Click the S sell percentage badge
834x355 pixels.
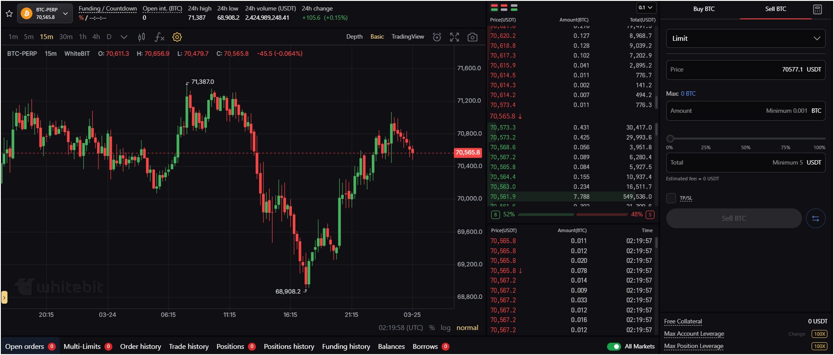650,215
